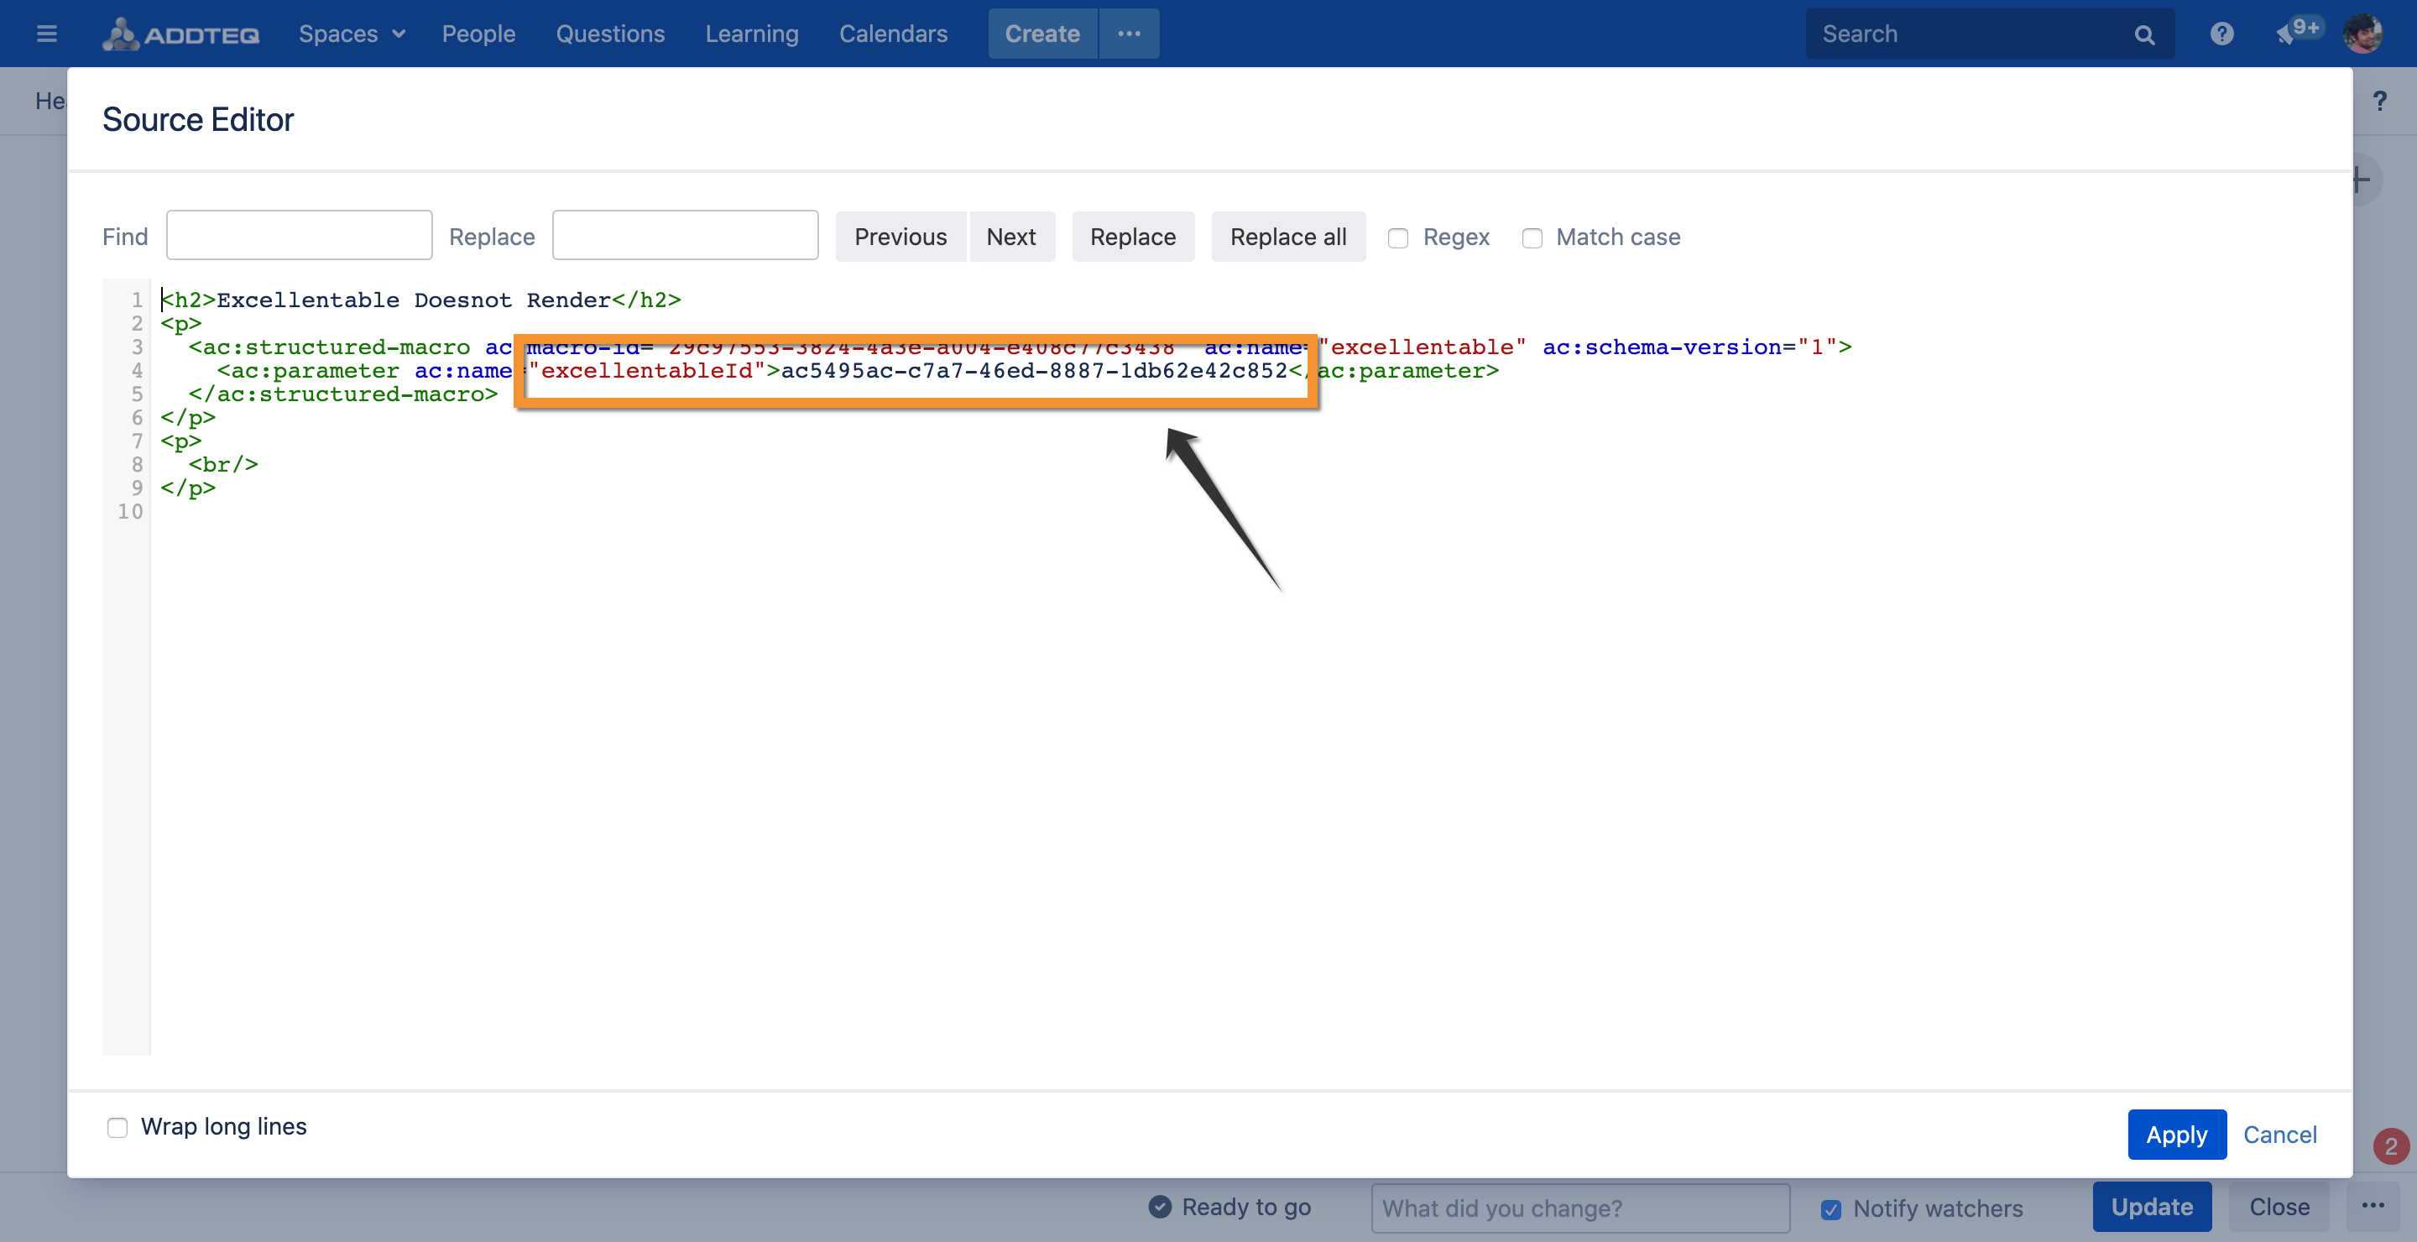This screenshot has width=2417, height=1242.
Task: Open the hamburger sidebar menu
Action: point(47,34)
